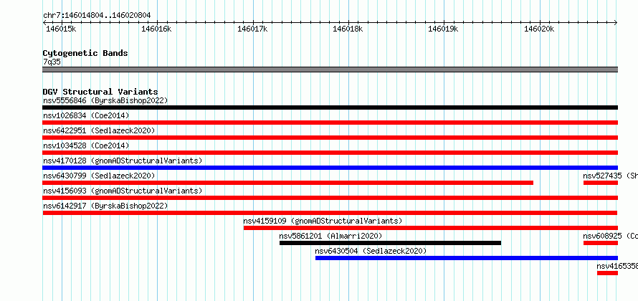The height and width of the screenshot is (301, 638).
Task: Click the red bar of nsv1026834
Action: coord(330,123)
